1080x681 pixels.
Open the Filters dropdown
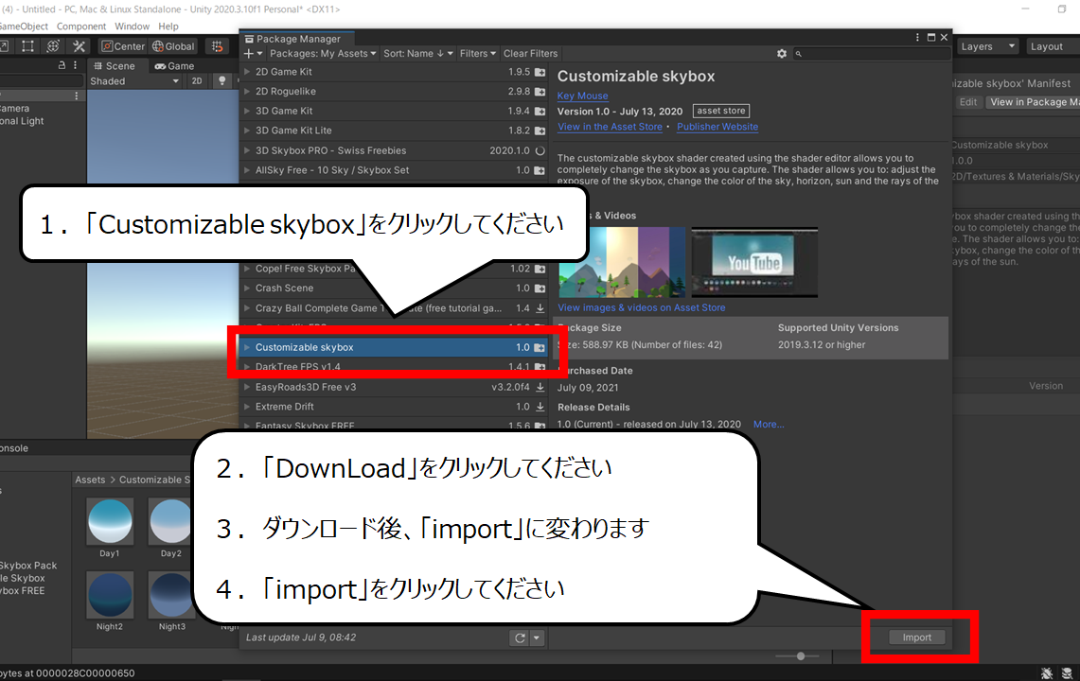(x=477, y=54)
